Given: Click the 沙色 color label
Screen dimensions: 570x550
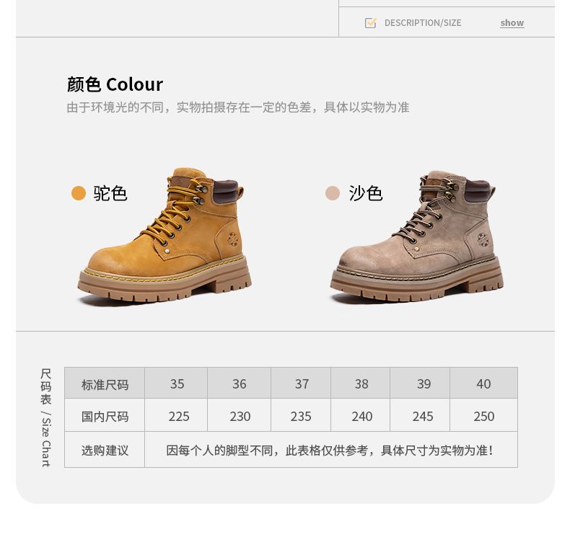Looking at the screenshot, I should pos(366,193).
